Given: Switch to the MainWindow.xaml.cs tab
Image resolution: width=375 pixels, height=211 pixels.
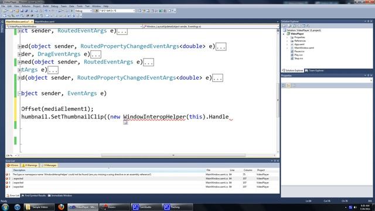Looking at the screenshot, I should pyautogui.click(x=18, y=22).
